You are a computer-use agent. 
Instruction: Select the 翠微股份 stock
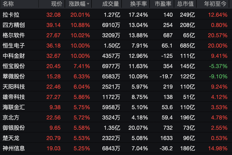click(x=14, y=76)
